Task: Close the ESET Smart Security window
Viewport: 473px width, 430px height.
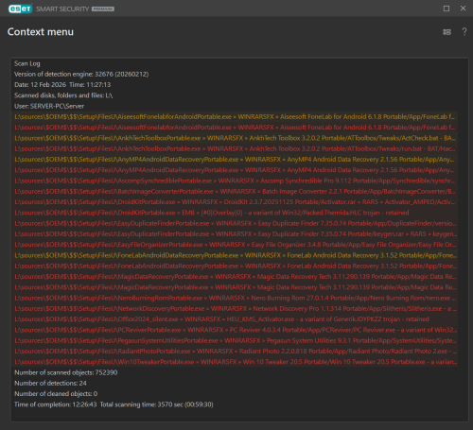Action: coord(463,9)
